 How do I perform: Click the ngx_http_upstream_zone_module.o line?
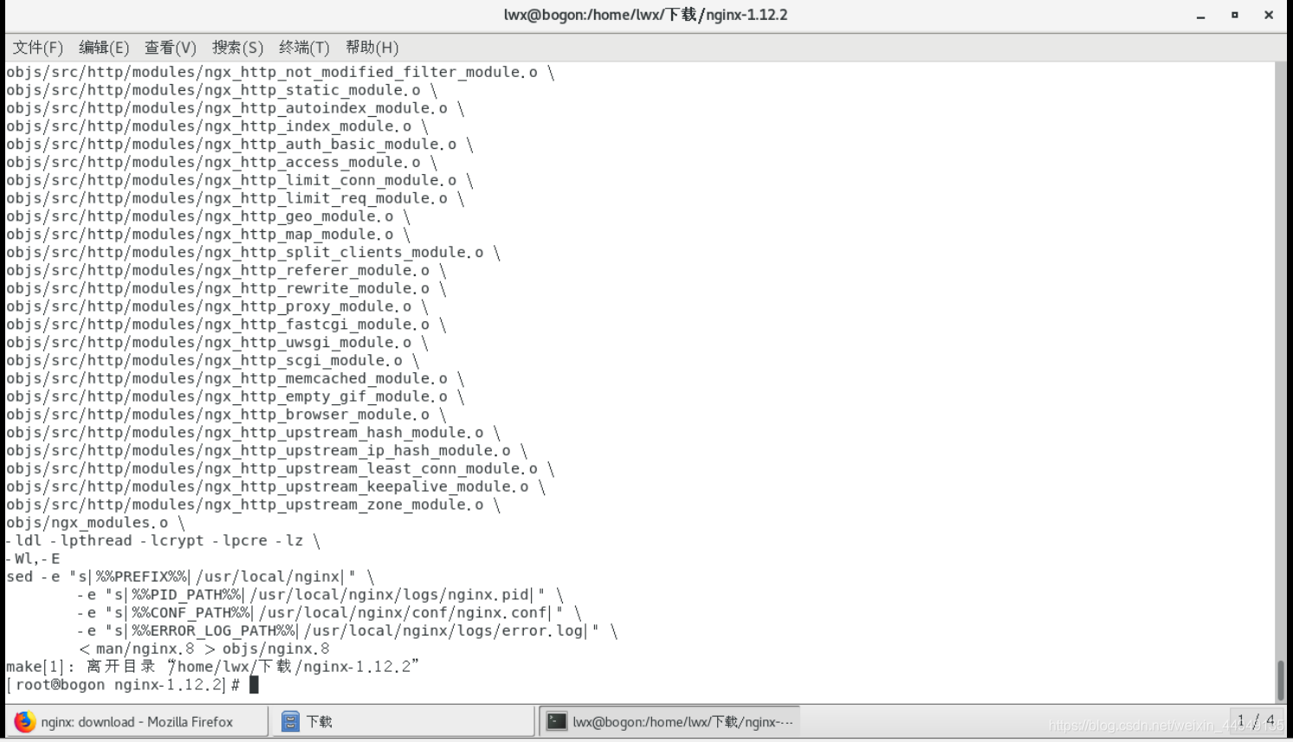pos(254,505)
